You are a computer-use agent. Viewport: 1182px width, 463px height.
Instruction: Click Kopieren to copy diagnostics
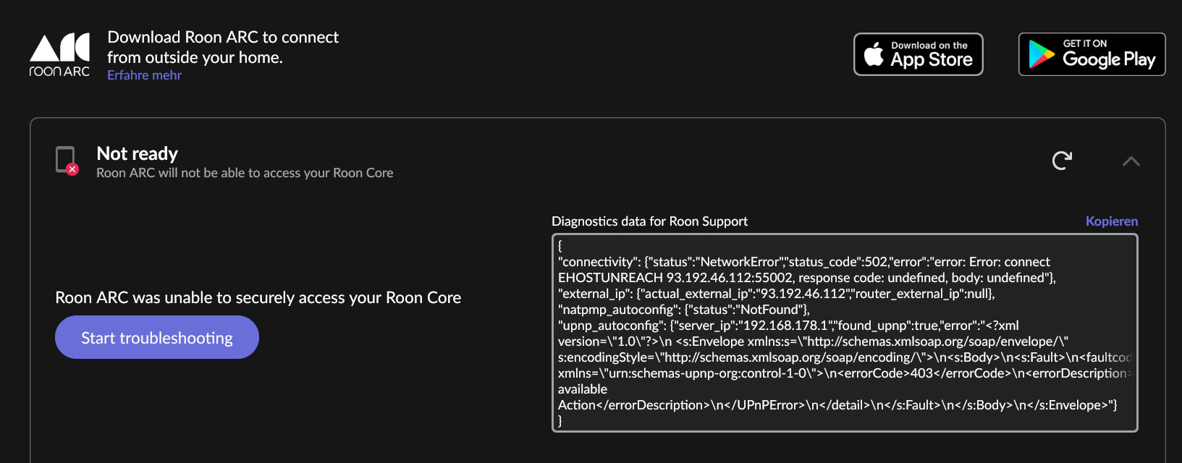click(x=1111, y=221)
